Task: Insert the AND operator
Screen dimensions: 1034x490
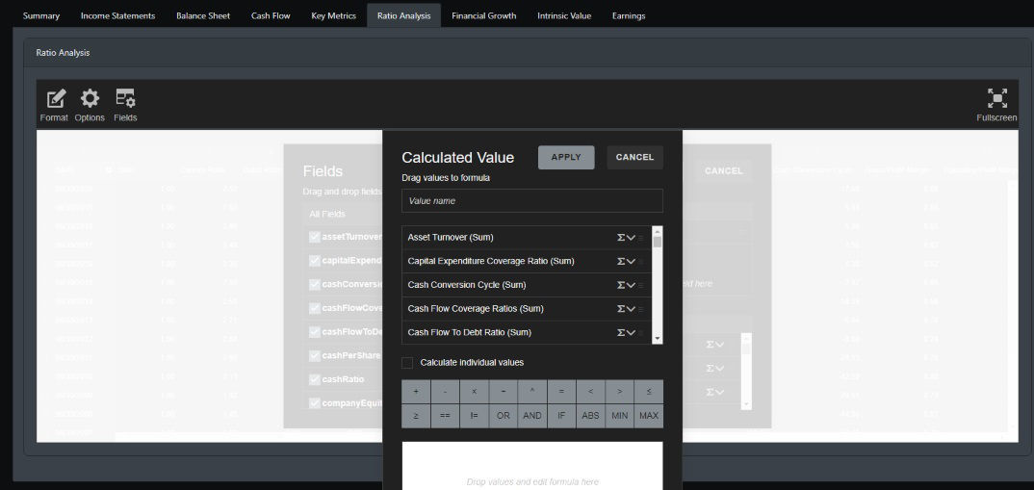Action: [532, 416]
